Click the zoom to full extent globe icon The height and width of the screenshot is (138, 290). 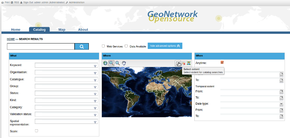[105, 63]
